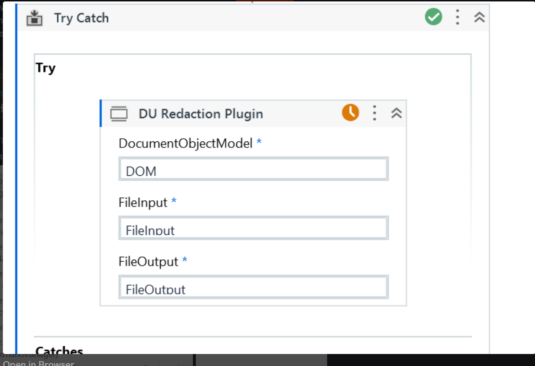Select the Try Catch title text
The image size is (535, 366).
click(x=81, y=18)
